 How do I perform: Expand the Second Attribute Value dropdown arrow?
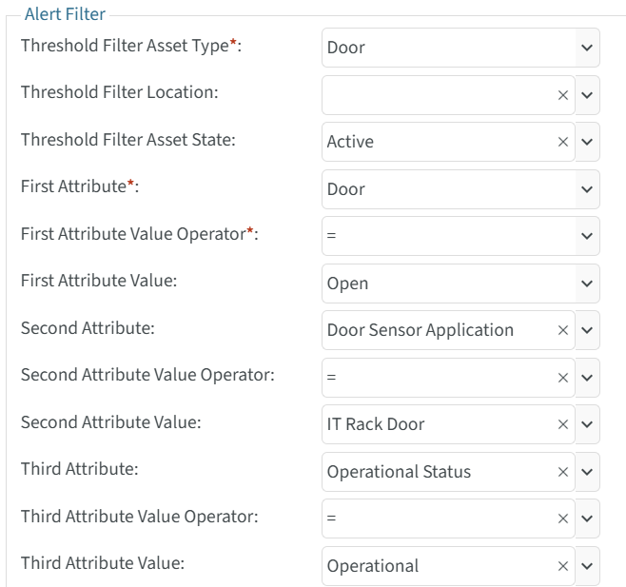pyautogui.click(x=587, y=424)
